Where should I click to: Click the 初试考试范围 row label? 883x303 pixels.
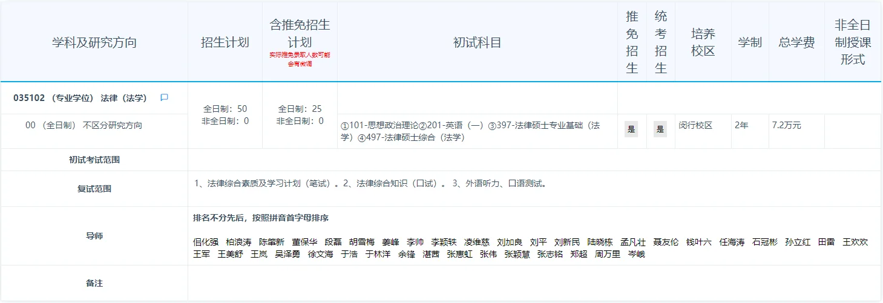(x=94, y=160)
